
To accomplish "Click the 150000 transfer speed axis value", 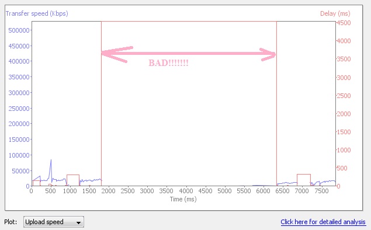I will [19, 140].
